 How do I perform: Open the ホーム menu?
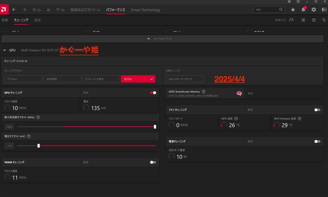37,10
